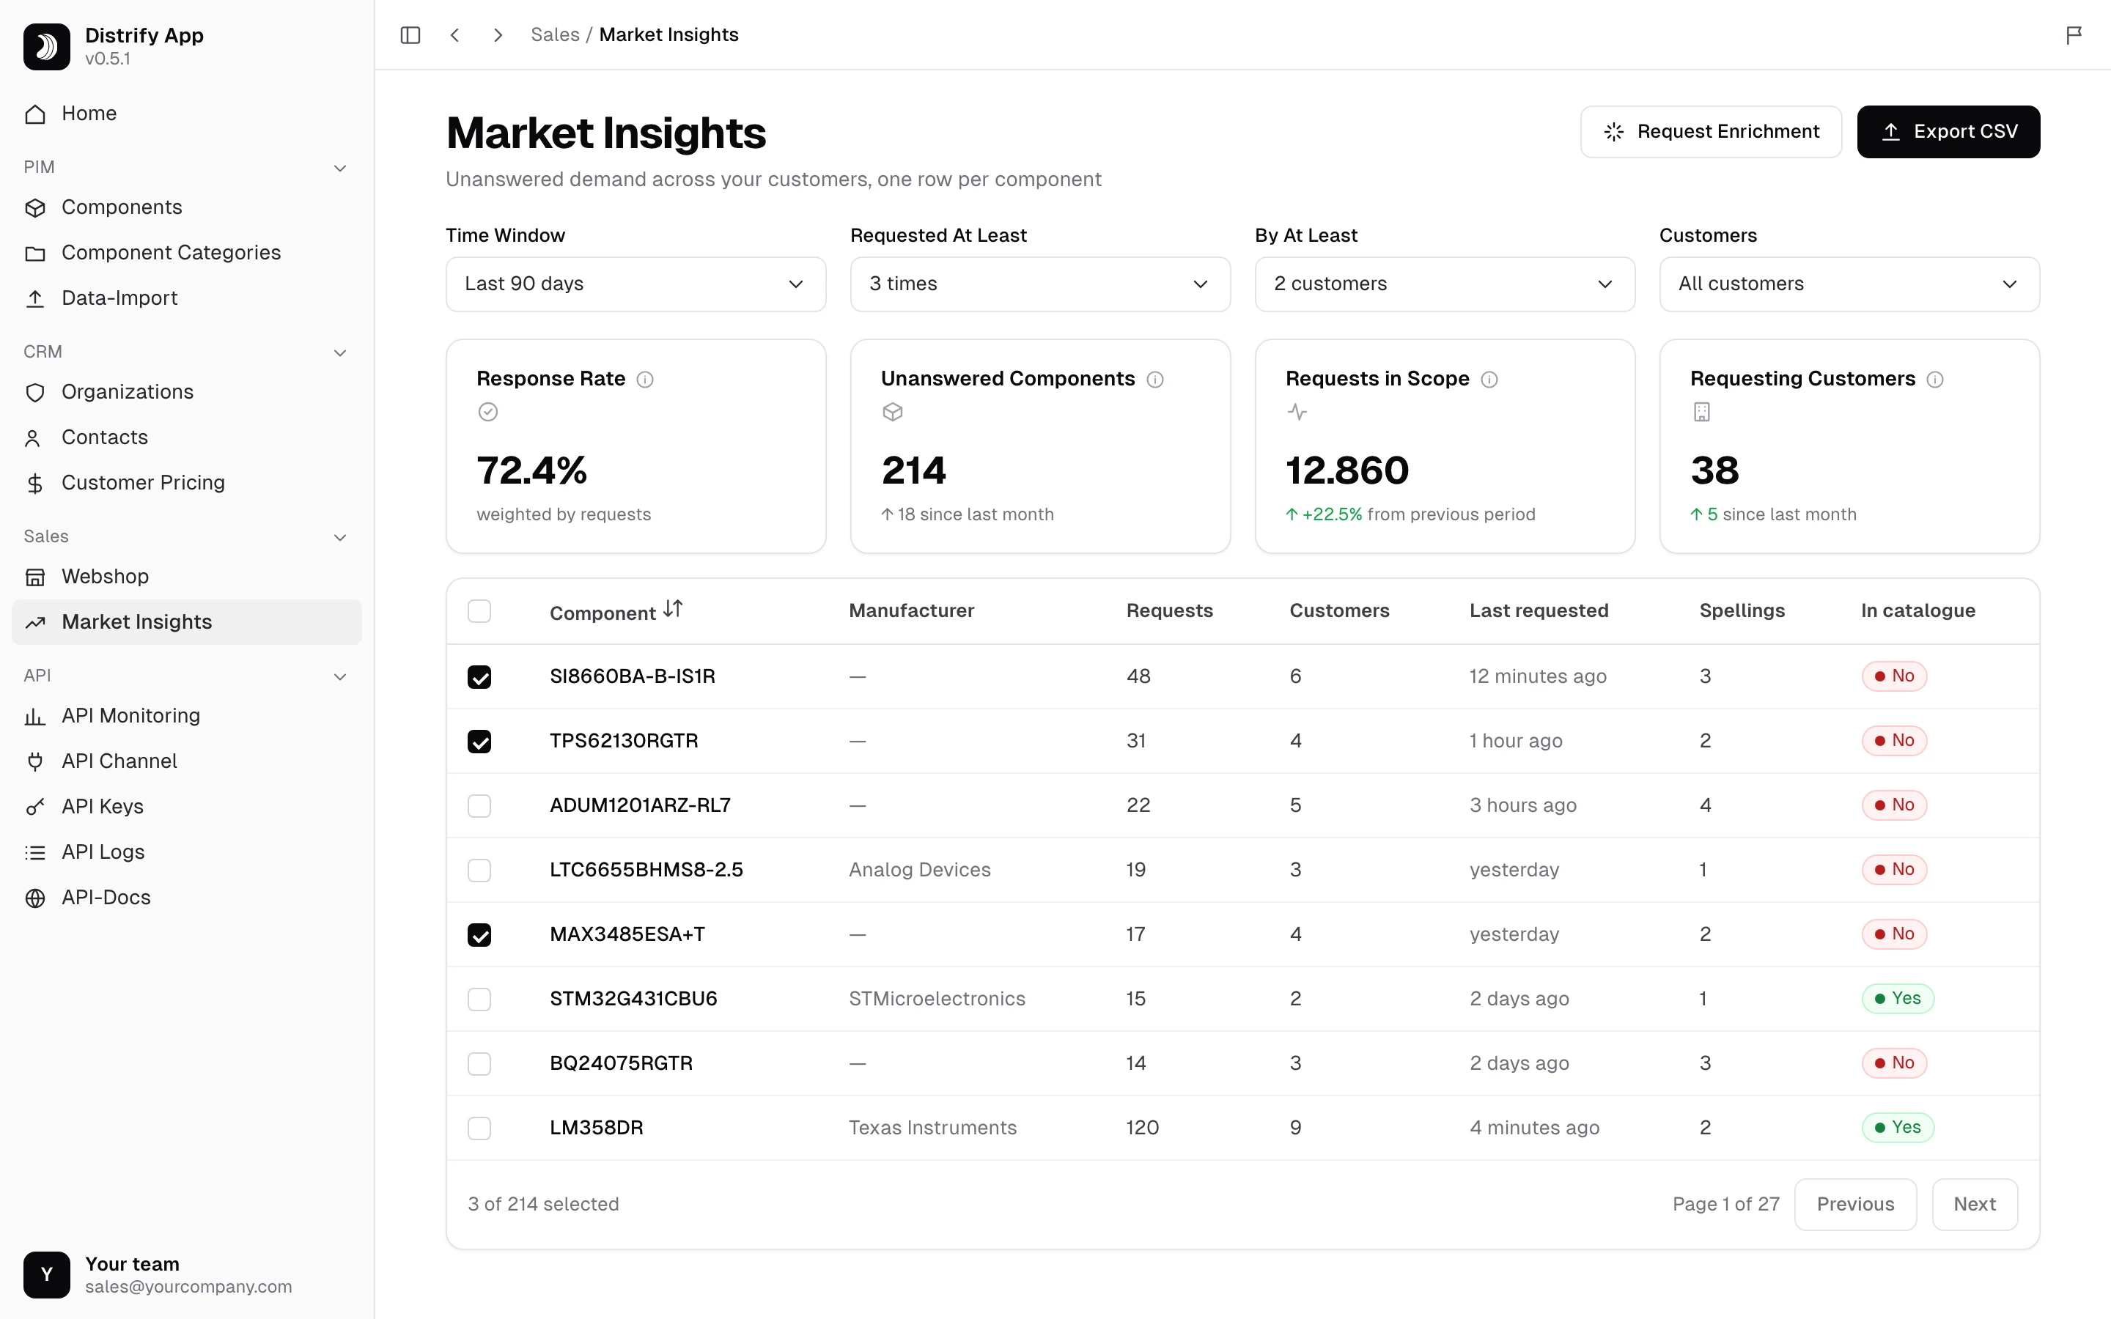Open API-Docs

187,898
